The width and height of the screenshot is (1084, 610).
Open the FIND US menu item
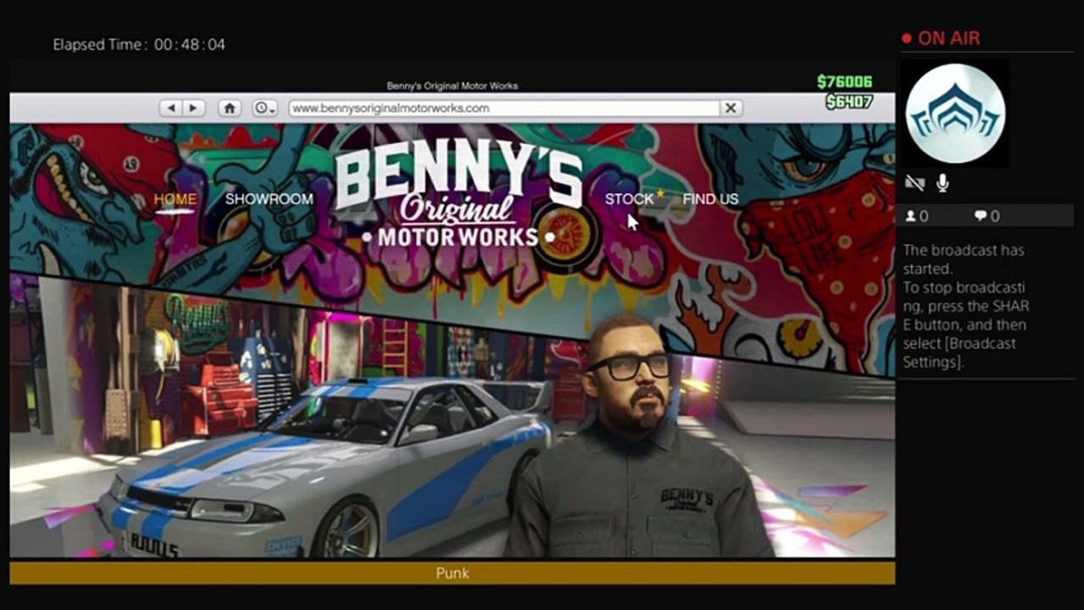click(x=710, y=199)
